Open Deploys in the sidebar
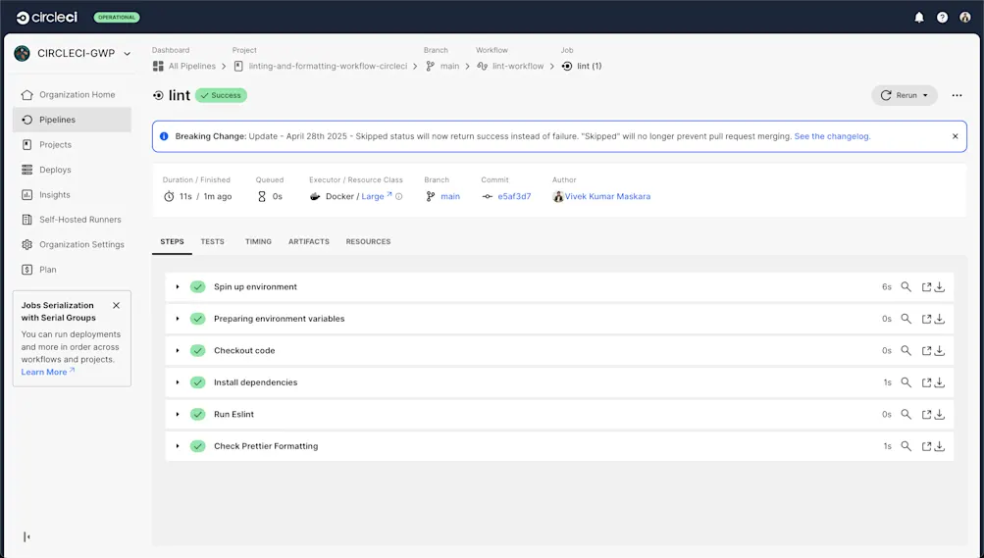984x558 pixels. coord(72,170)
